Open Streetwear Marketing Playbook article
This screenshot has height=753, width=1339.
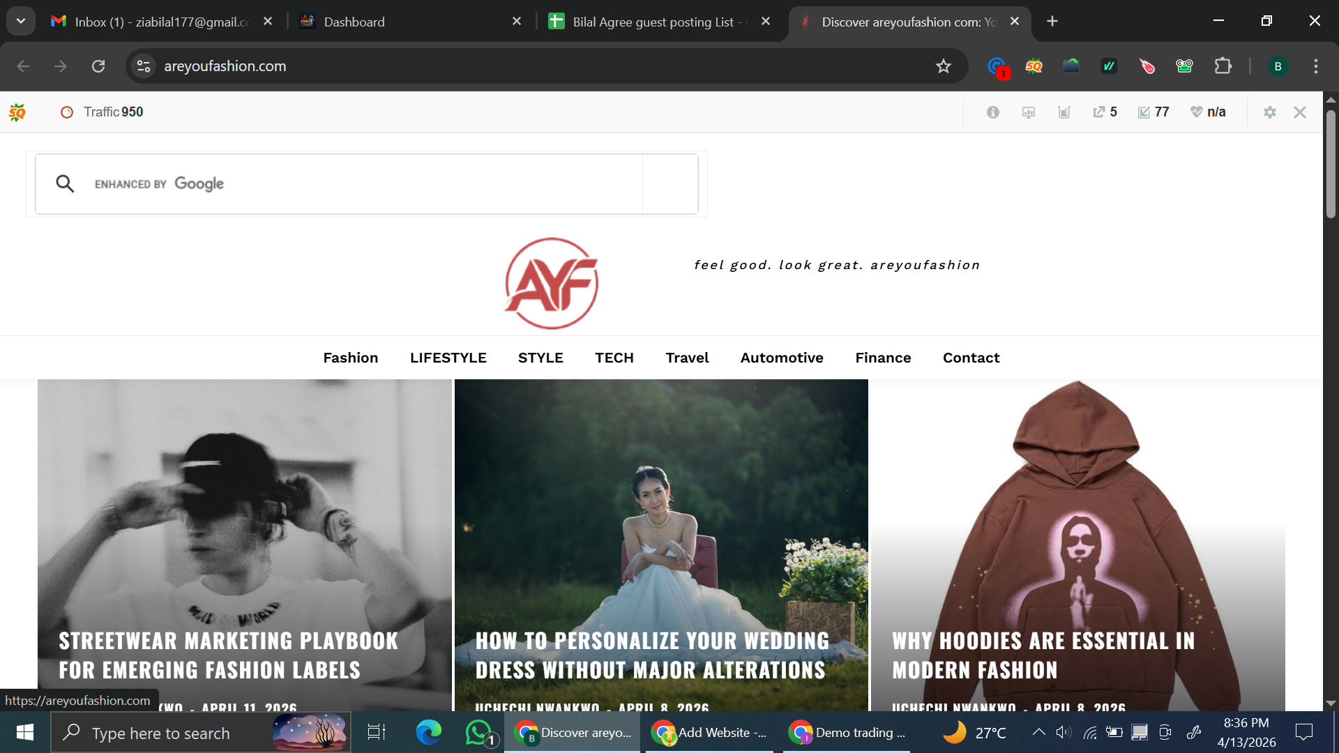coord(229,655)
